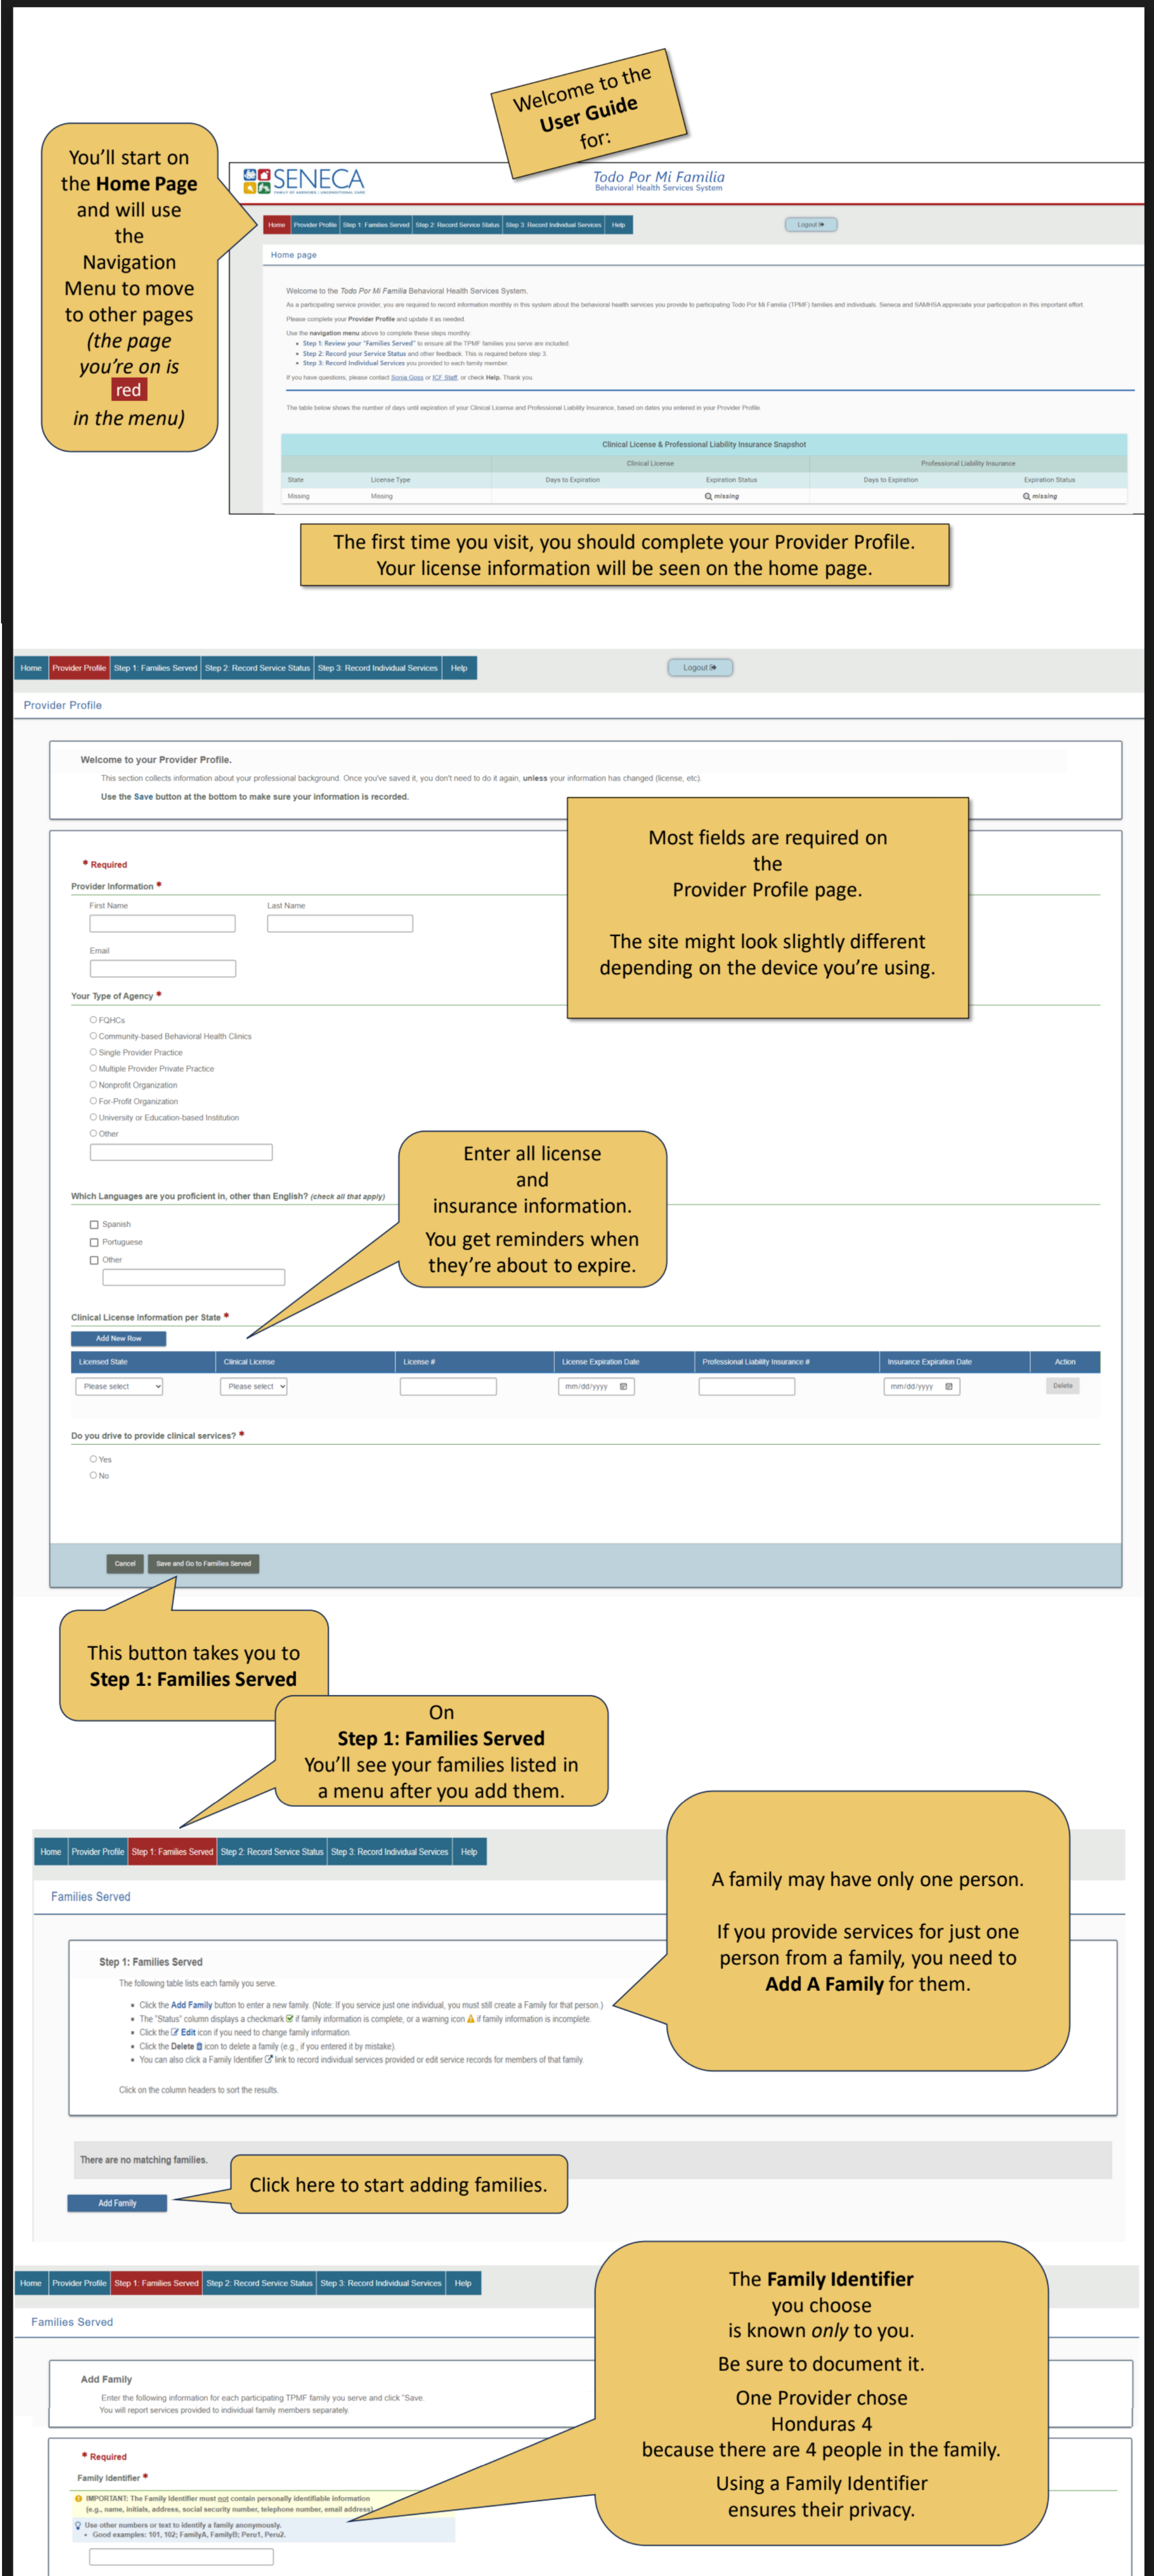Check the Portuguese language checkbox

pyautogui.click(x=94, y=1242)
